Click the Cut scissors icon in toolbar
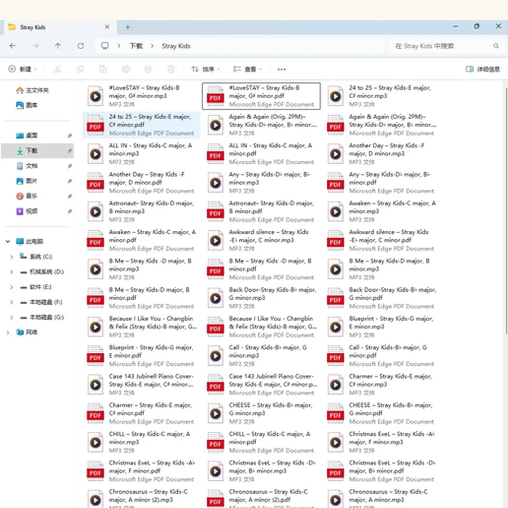Image resolution: width=508 pixels, height=508 pixels. 58,69
